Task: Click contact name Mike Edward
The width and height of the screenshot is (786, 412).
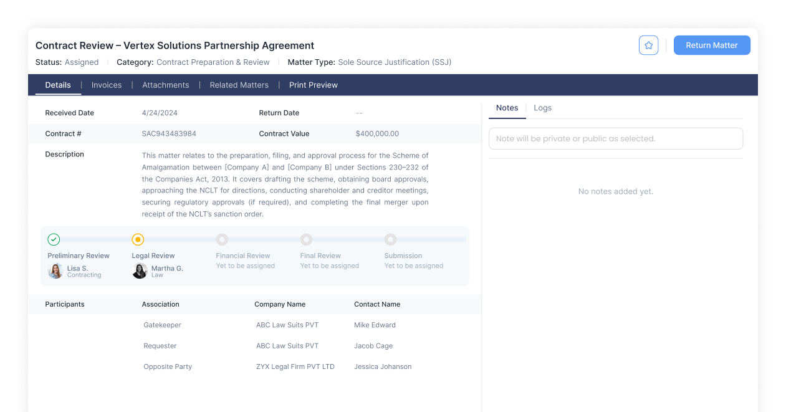Action: tap(375, 325)
